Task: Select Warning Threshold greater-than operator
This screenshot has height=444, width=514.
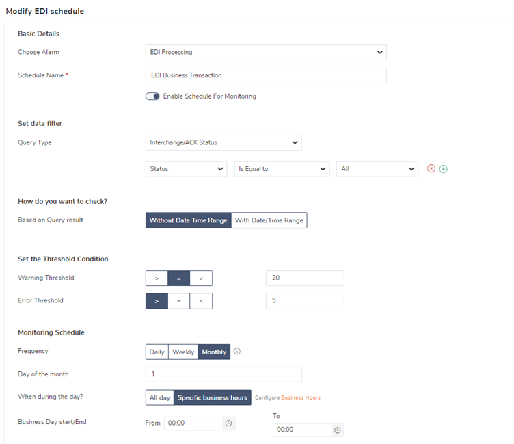Action: tap(157, 278)
